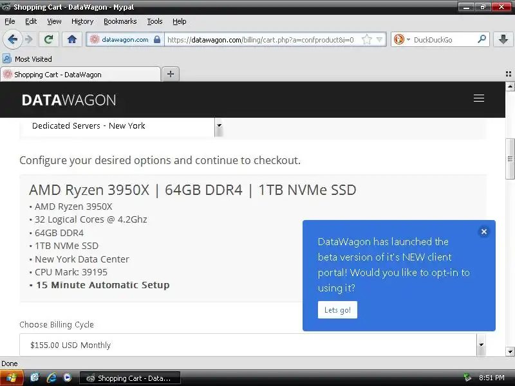Click the 15 Minute Automatic Setup text

(x=103, y=285)
